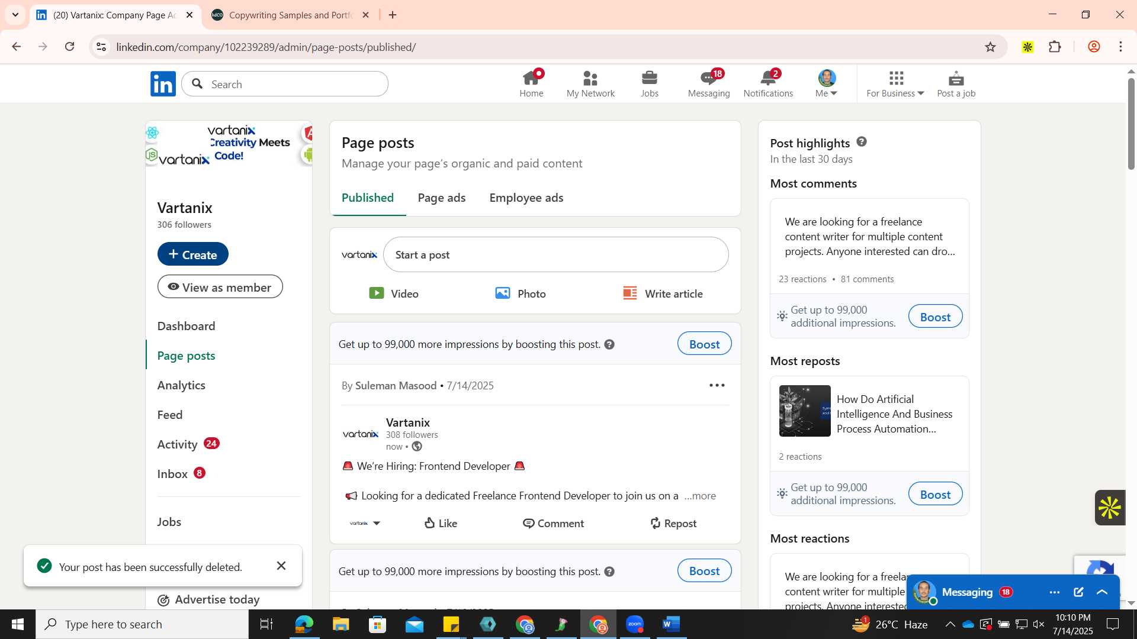Select Page posts in the sidebar
The width and height of the screenshot is (1137, 639).
click(x=186, y=356)
